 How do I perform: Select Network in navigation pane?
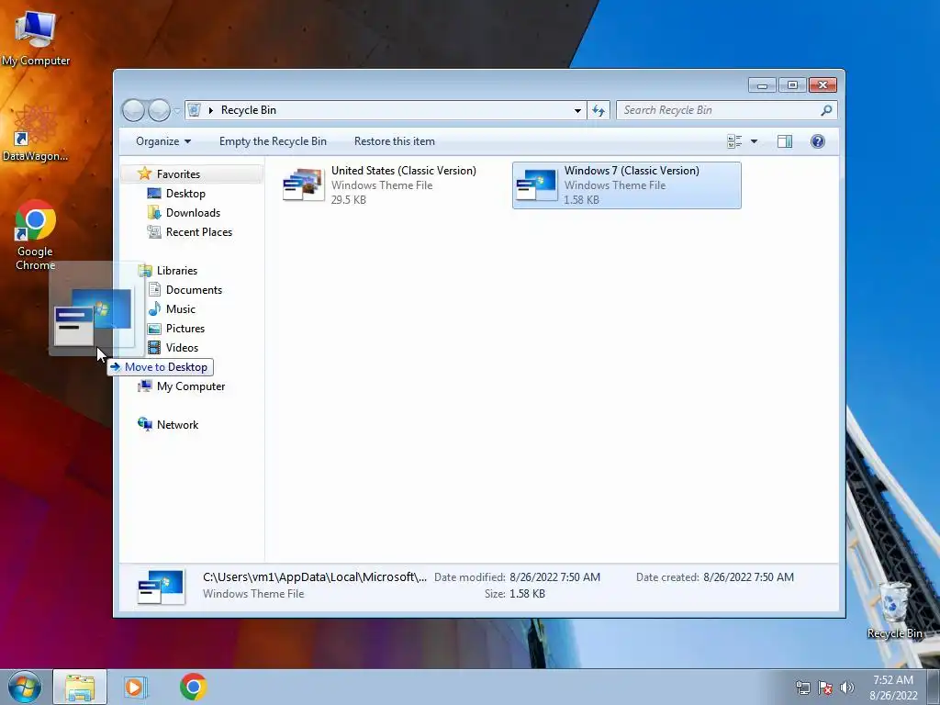177,424
